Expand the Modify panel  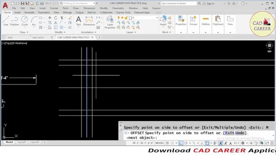tap(60, 32)
